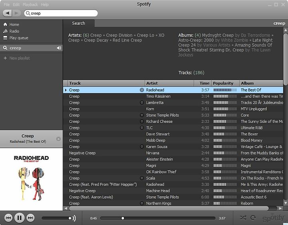288x225 pixels.
Task: Open dropdown for TLC Creep track
Action: point(142,128)
